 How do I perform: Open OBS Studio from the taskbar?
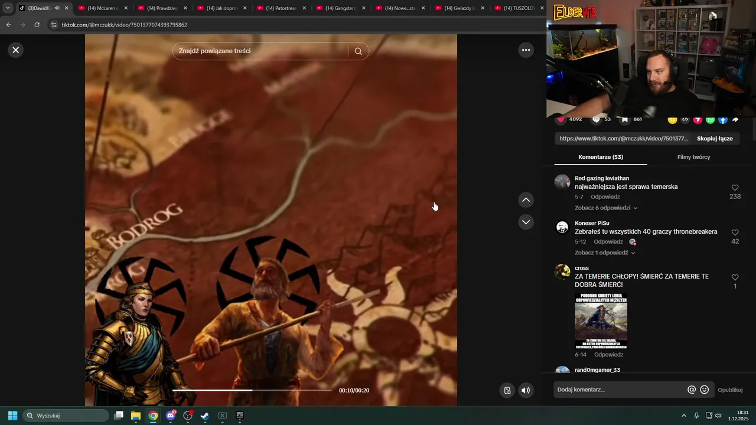tap(188, 416)
